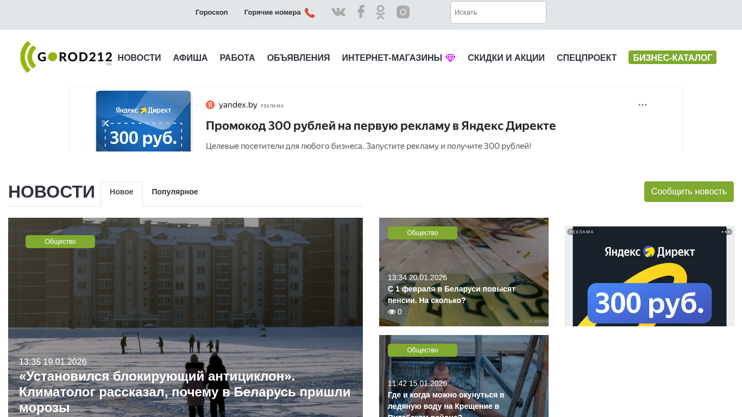Click the Odnoklassniki social icon
742x417 pixels.
(380, 12)
